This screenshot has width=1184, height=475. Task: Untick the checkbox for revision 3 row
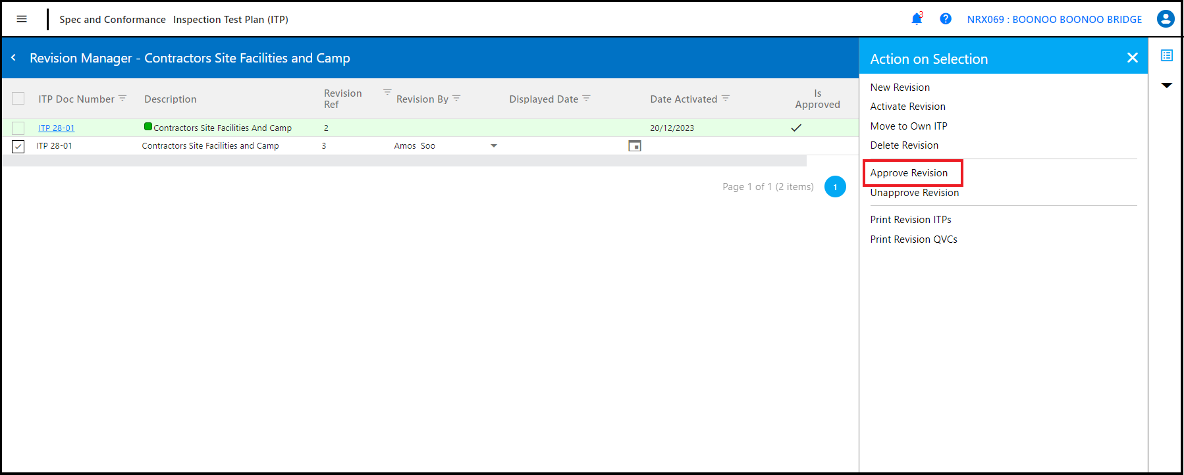(18, 146)
